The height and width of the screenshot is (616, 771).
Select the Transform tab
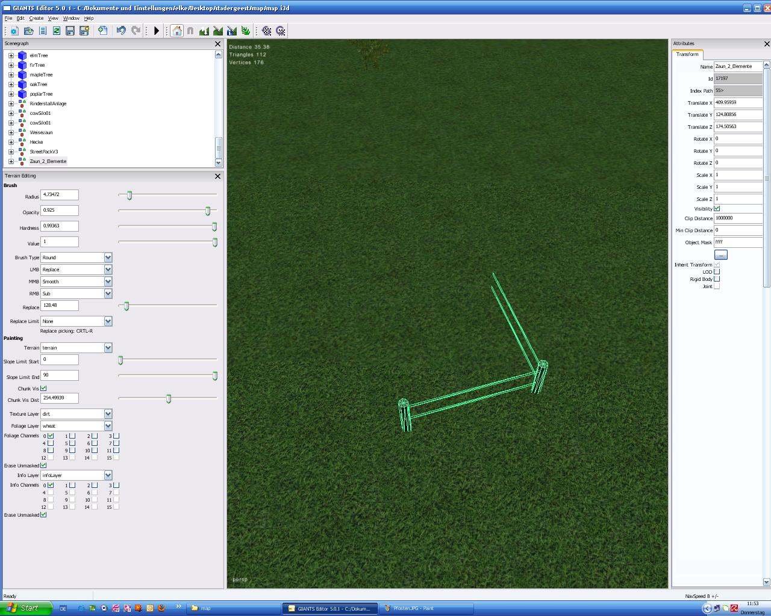point(687,54)
